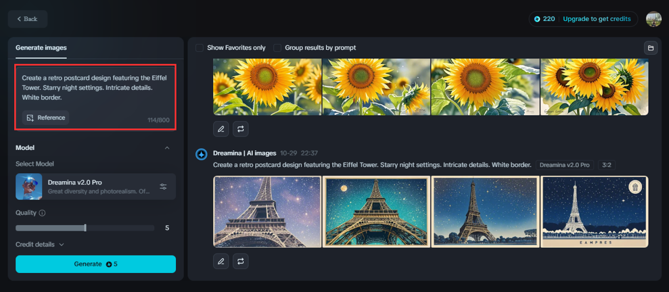Enable Group results by prompt checkbox
The image size is (669, 292).
tap(278, 48)
